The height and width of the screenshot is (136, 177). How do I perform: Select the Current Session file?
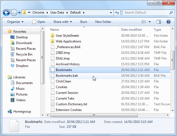click(110, 93)
